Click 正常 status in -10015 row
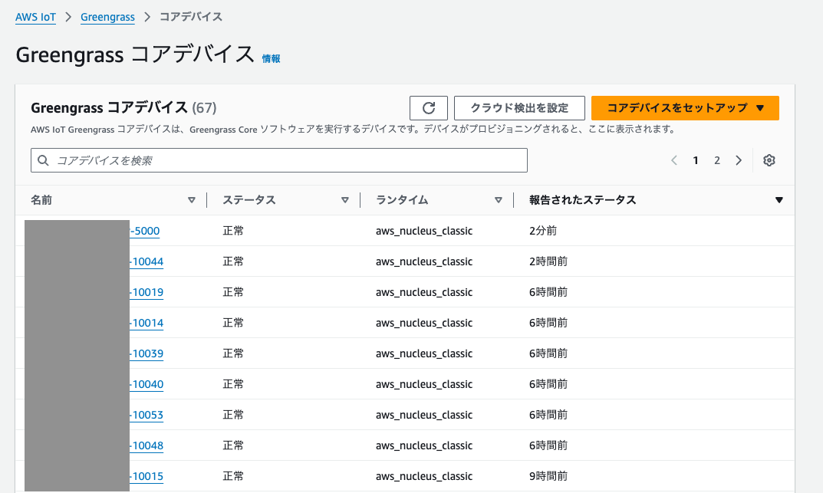Viewport: 823px width, 493px height. coord(233,476)
